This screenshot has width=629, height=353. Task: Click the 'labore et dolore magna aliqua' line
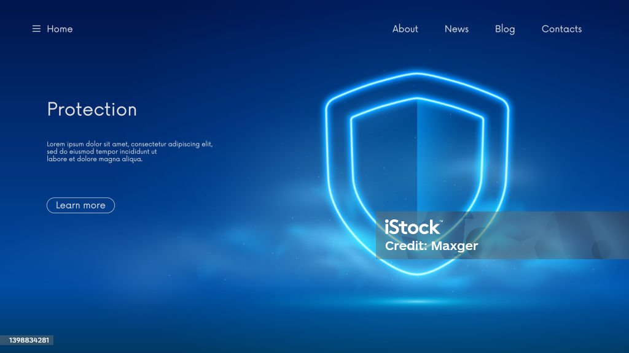coord(95,159)
